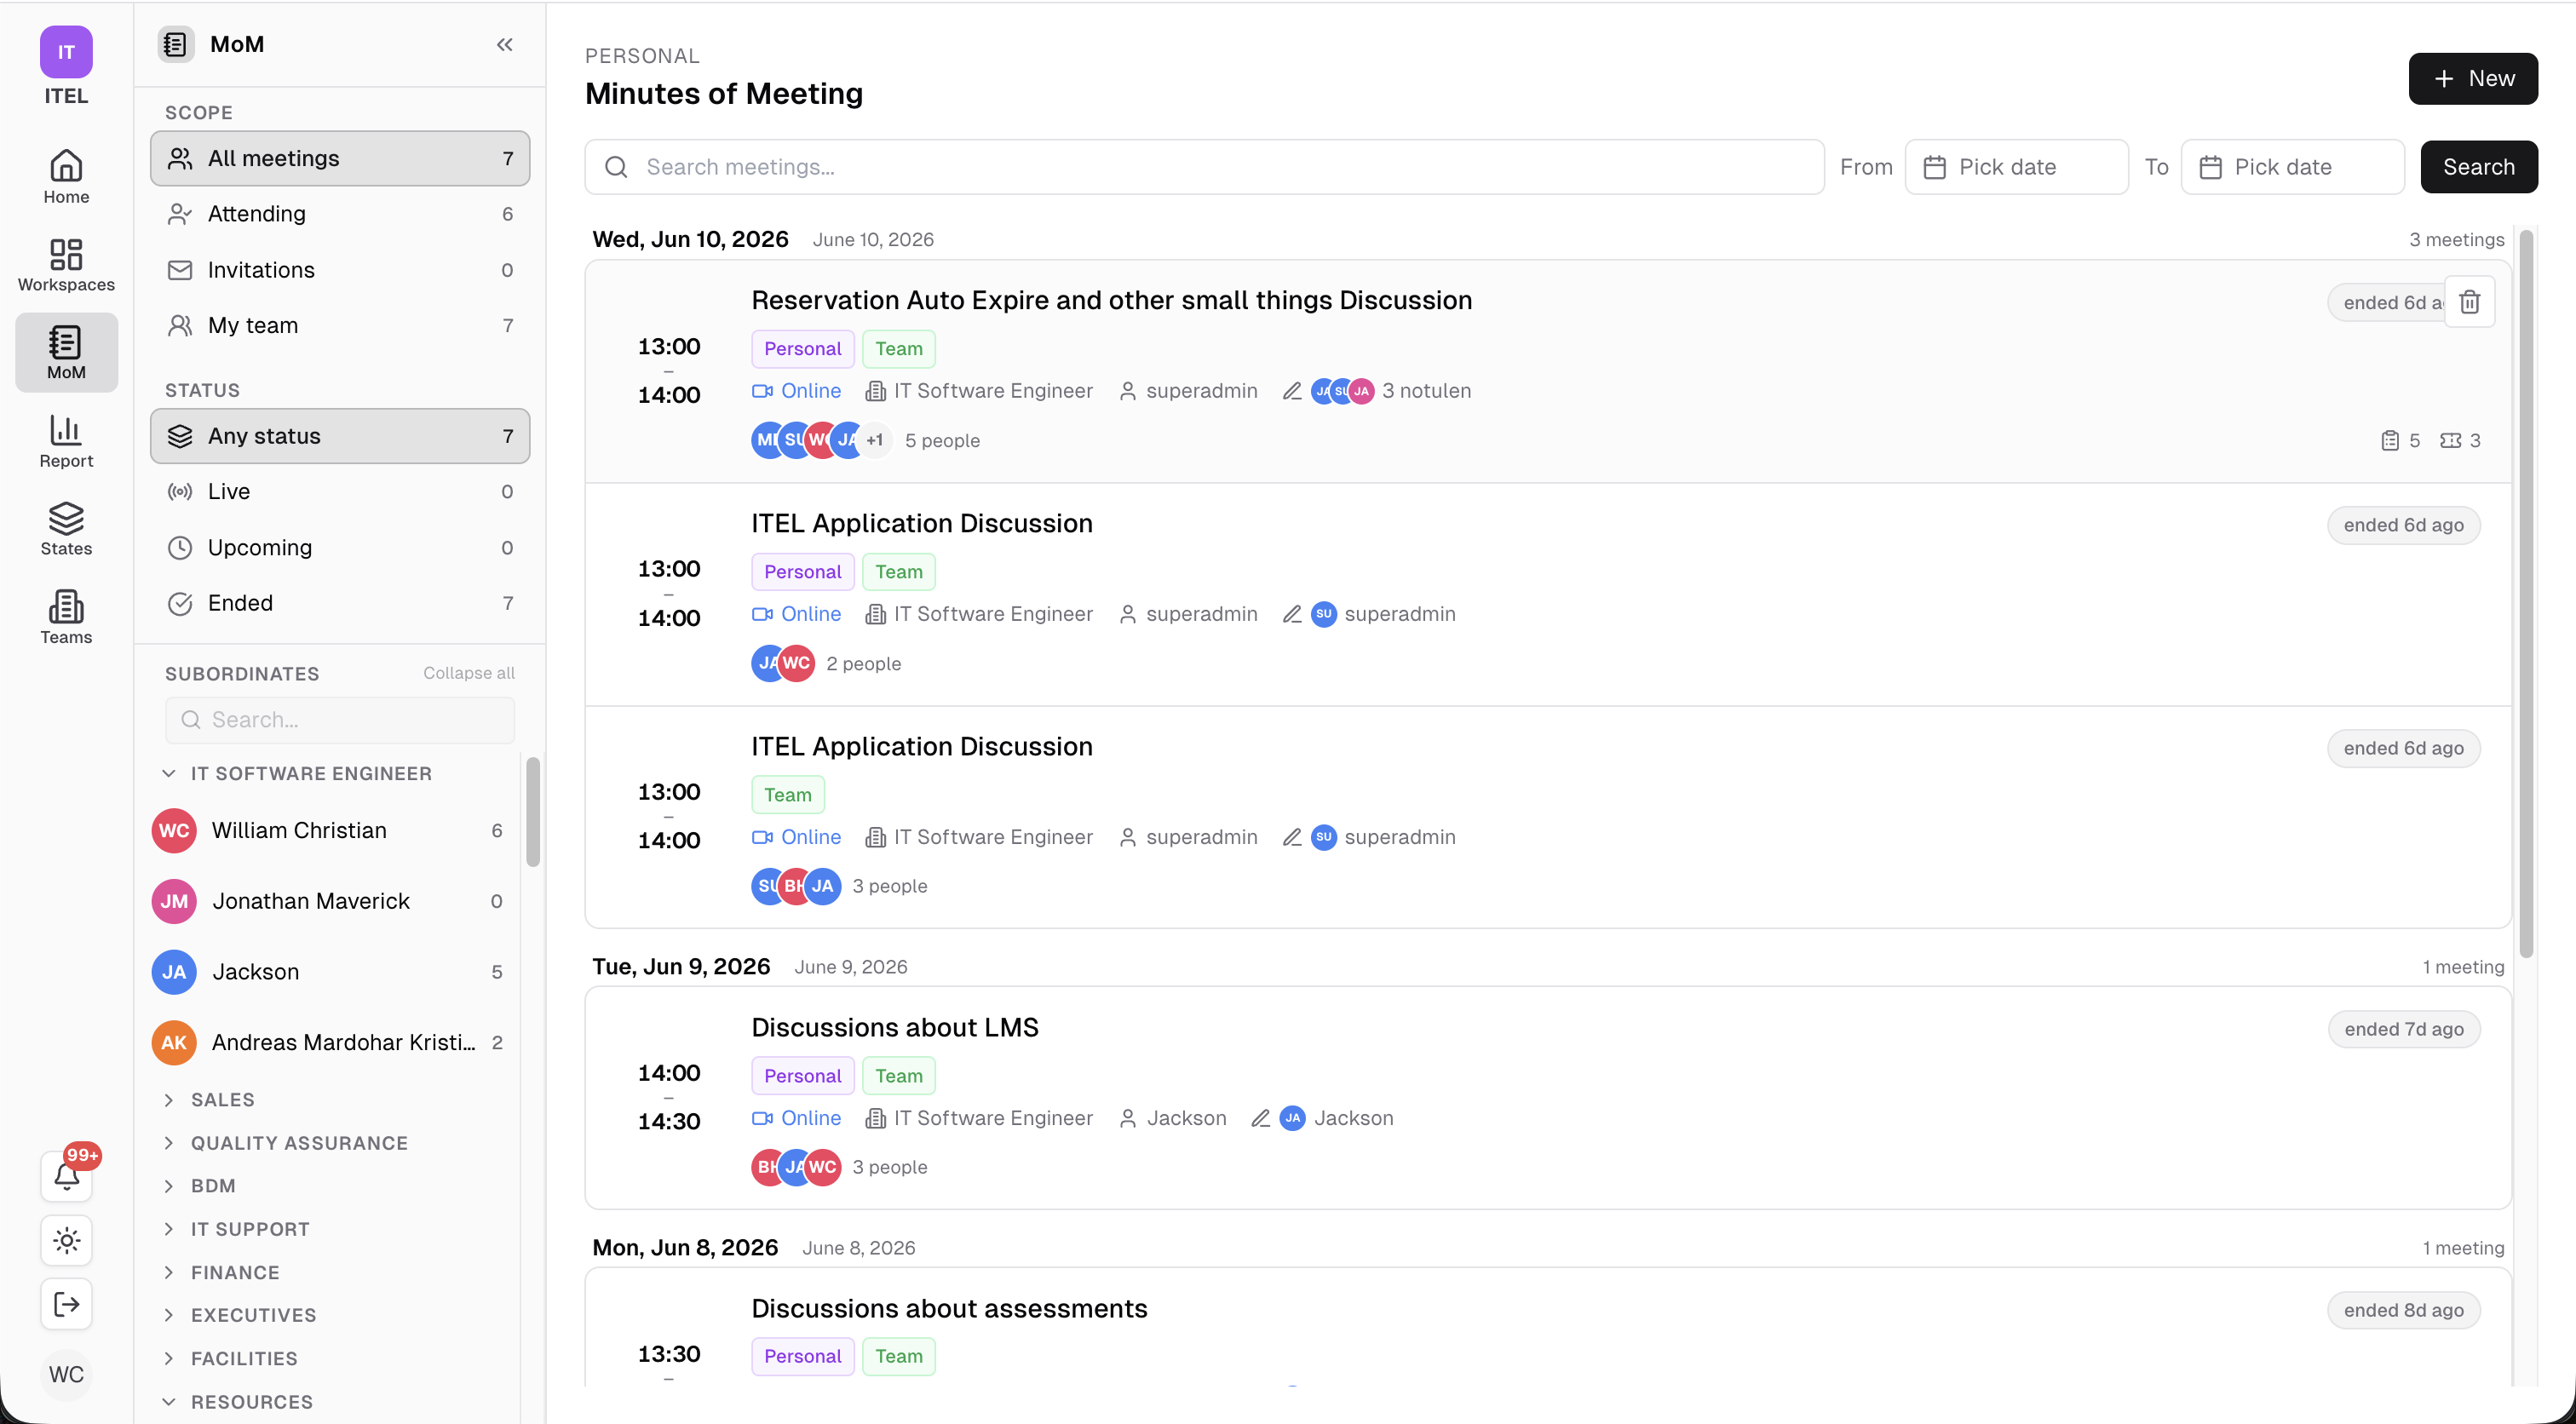Click Personal tag on Reservation meeting
Viewport: 2576px width, 1424px height.
point(803,349)
